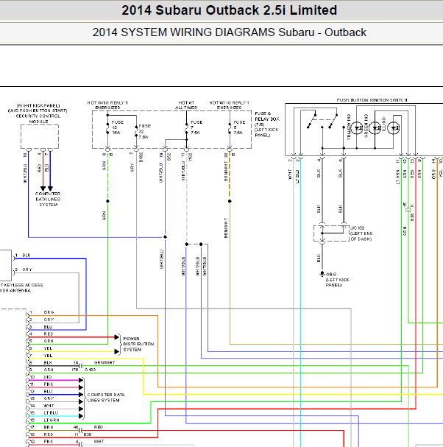This screenshot has width=443, height=447.
Task: Click 'HOT W/ IG RELAY 1 ENERGIZED' above fuse 12
Action: [x=107, y=105]
